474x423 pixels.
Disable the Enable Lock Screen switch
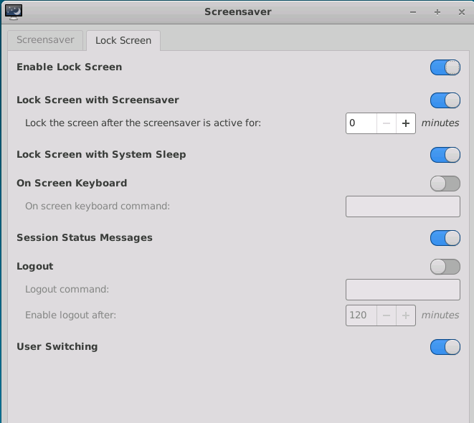[445, 67]
